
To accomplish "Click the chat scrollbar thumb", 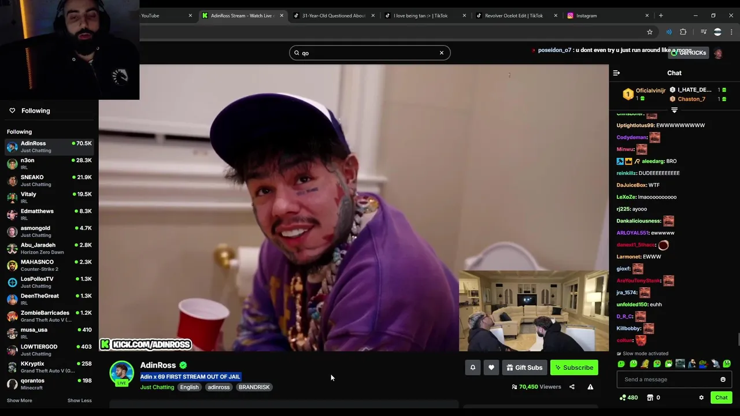I will click(738, 340).
